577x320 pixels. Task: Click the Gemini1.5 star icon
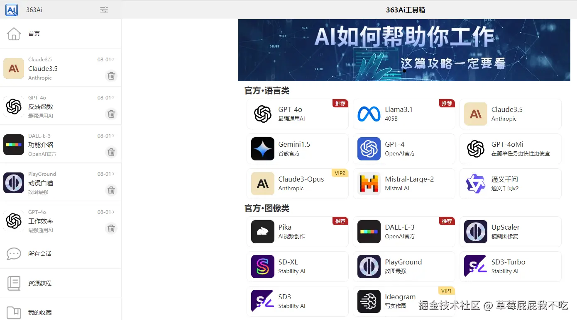(x=263, y=149)
